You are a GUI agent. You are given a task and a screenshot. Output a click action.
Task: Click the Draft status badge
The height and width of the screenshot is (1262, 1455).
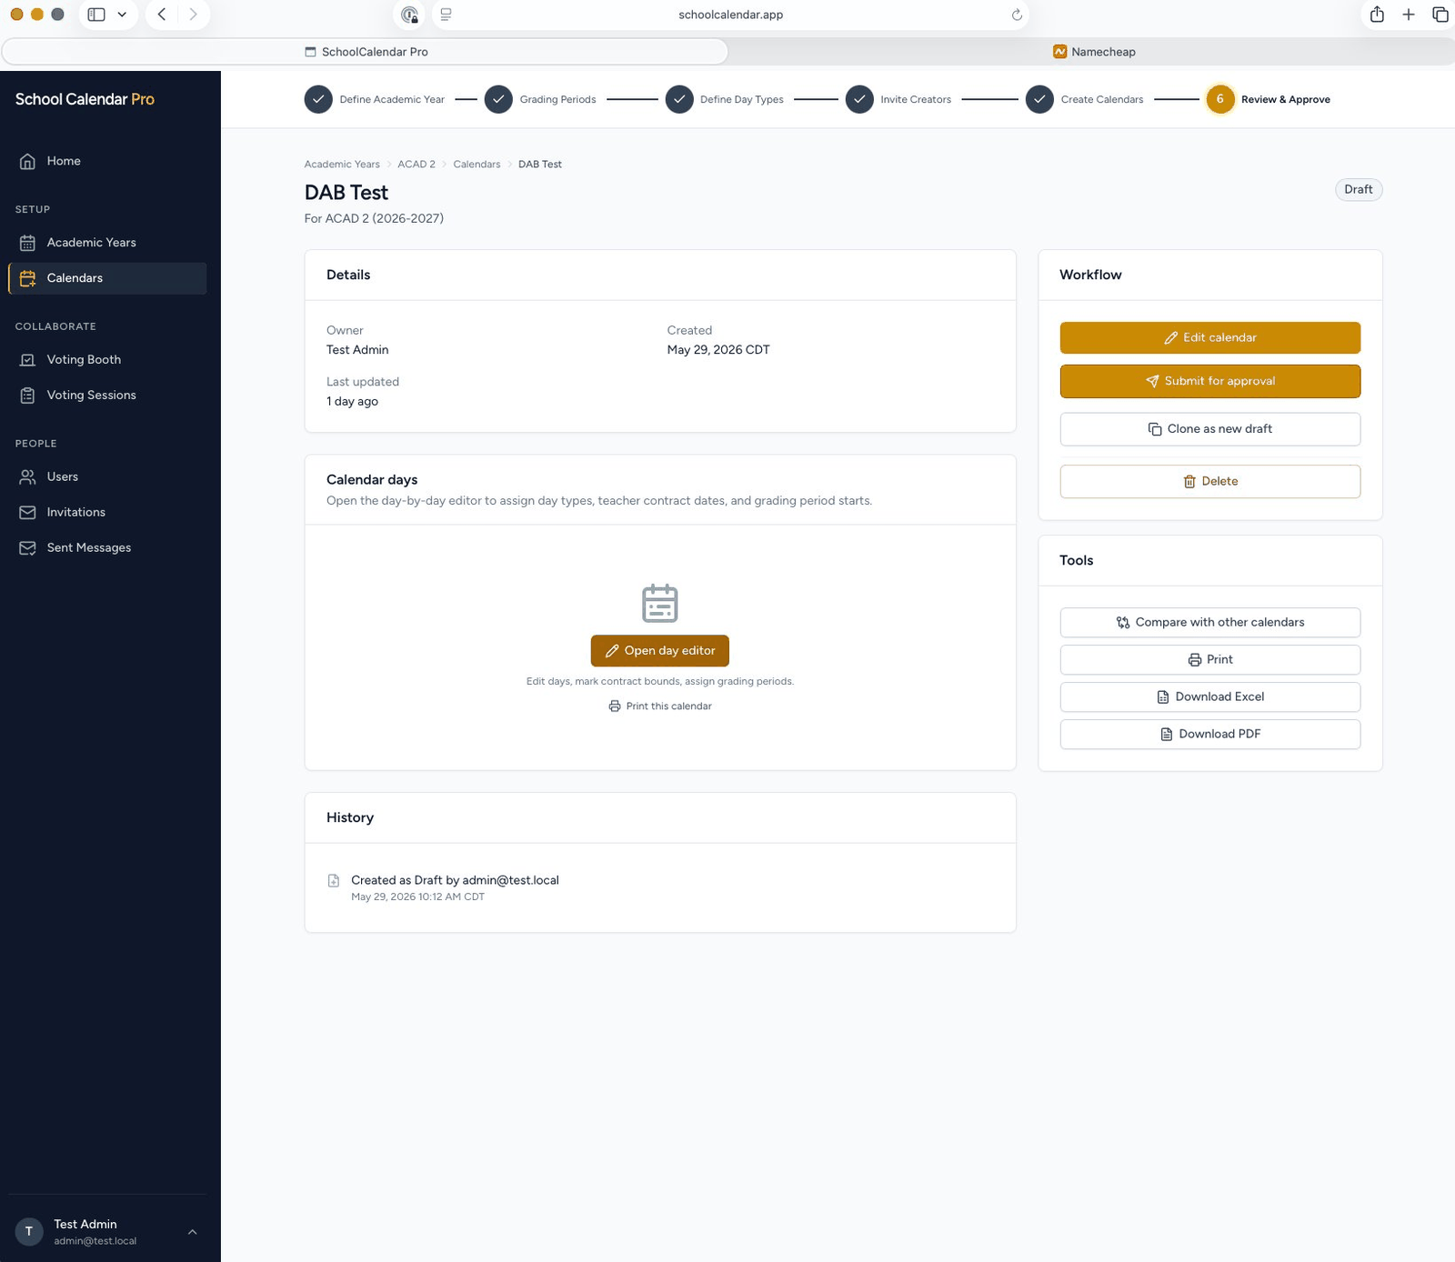(x=1359, y=189)
